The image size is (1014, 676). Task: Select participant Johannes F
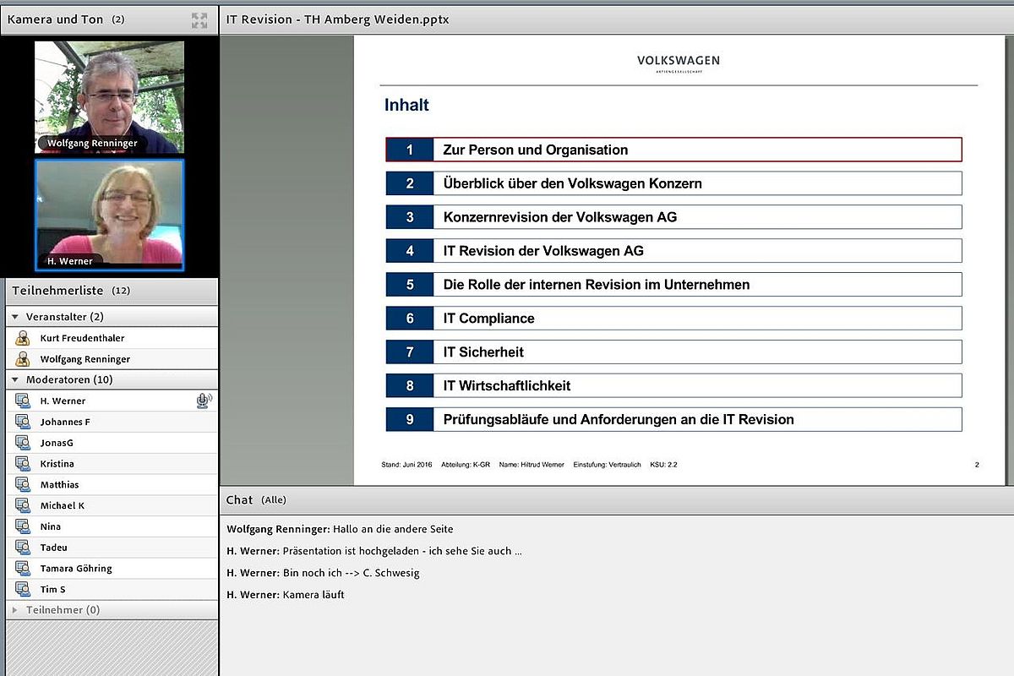[x=112, y=422]
